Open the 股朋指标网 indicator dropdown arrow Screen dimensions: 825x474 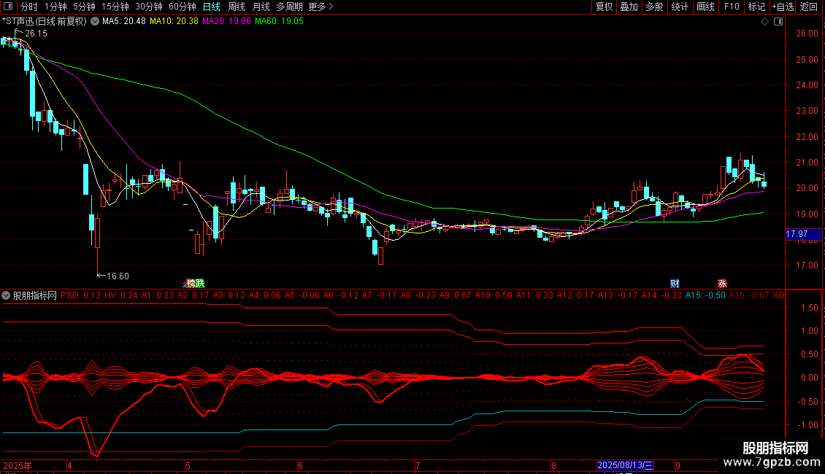click(x=6, y=296)
